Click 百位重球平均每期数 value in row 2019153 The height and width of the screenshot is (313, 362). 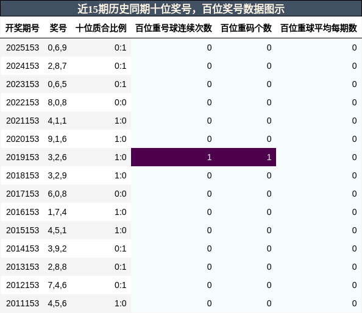[354, 157]
